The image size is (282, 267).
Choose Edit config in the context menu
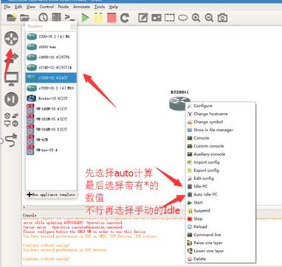(x=221, y=178)
